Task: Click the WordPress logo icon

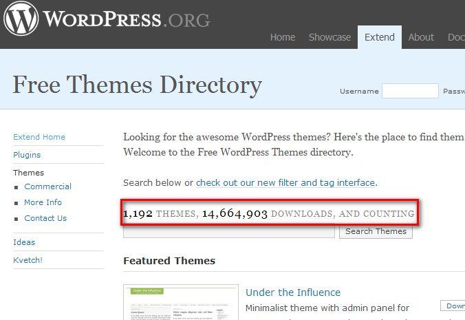Action: pos(21,19)
